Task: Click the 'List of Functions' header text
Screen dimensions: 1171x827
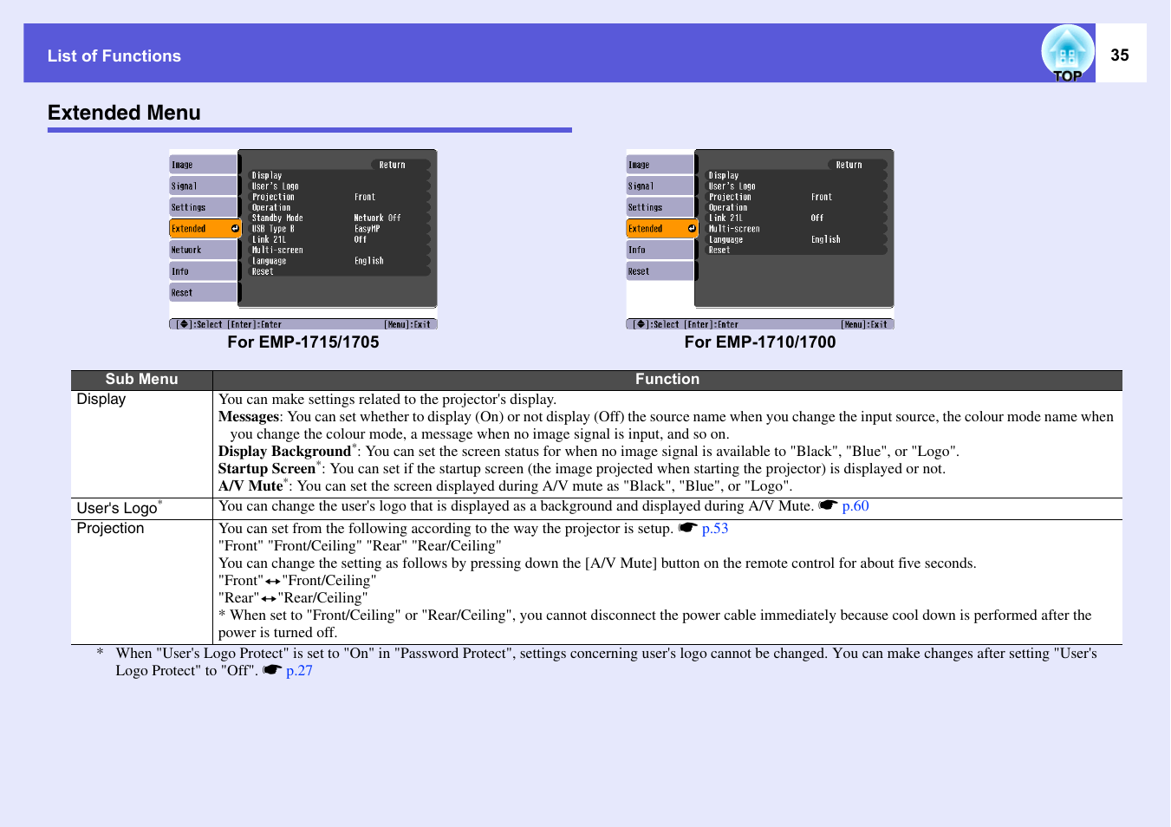Action: 114,56
